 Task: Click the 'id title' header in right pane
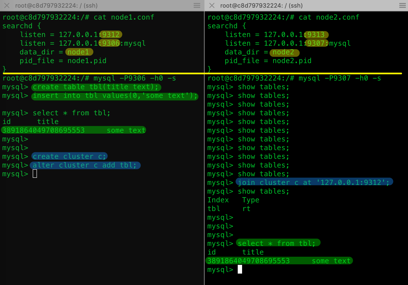(236, 252)
